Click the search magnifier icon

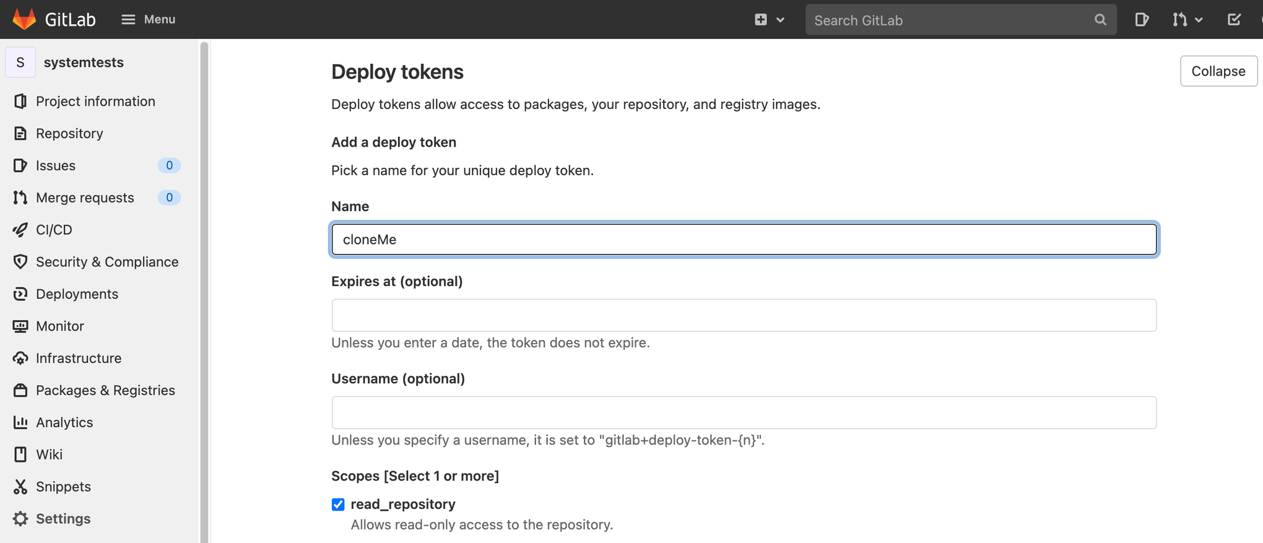1100,20
